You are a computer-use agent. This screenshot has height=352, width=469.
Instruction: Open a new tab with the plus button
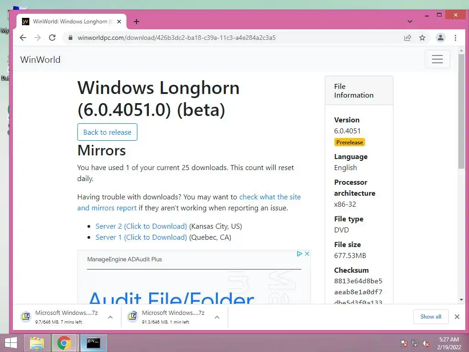[136, 22]
